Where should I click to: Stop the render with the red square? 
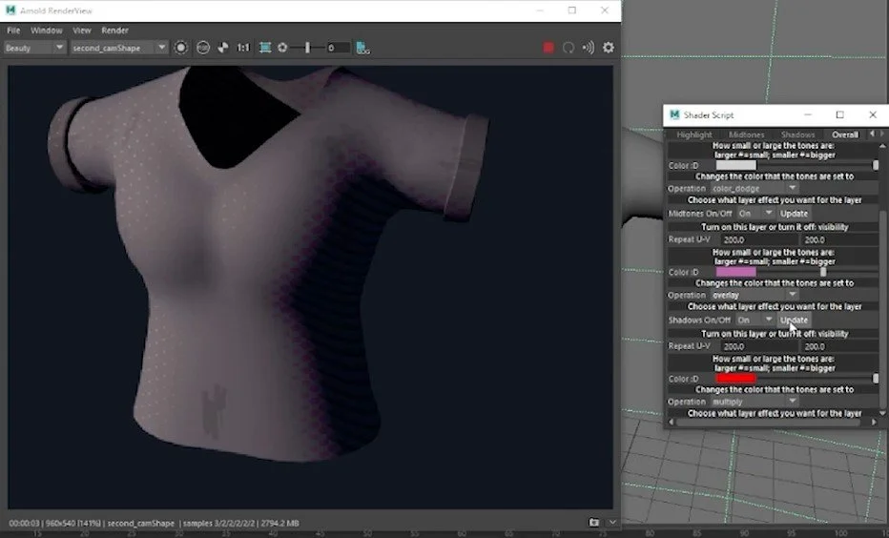pyautogui.click(x=548, y=48)
